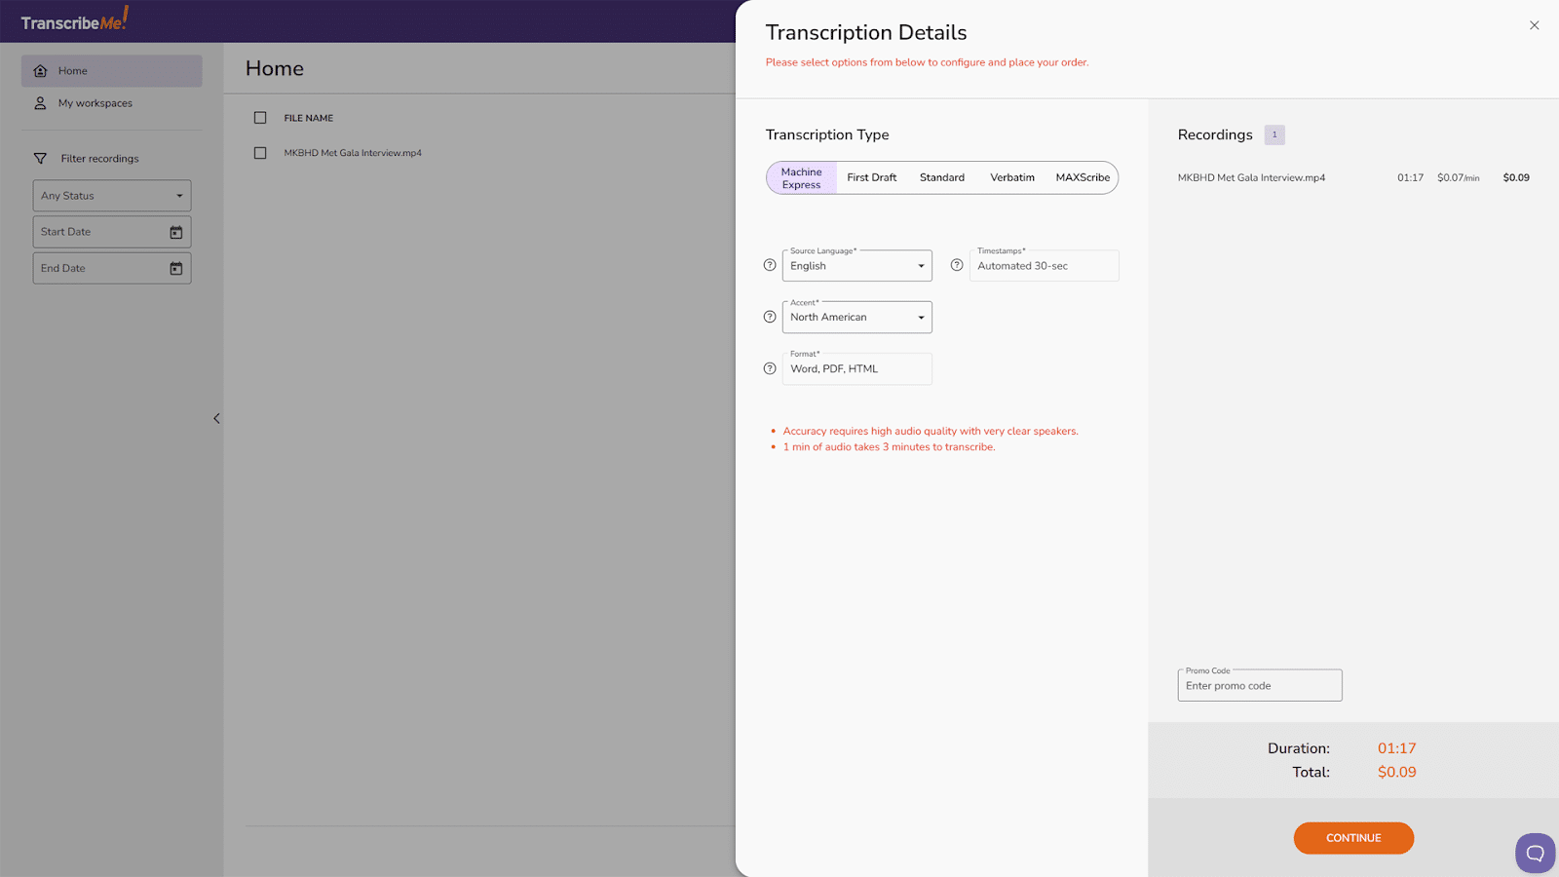Click the help icon beside Accent

[770, 317]
